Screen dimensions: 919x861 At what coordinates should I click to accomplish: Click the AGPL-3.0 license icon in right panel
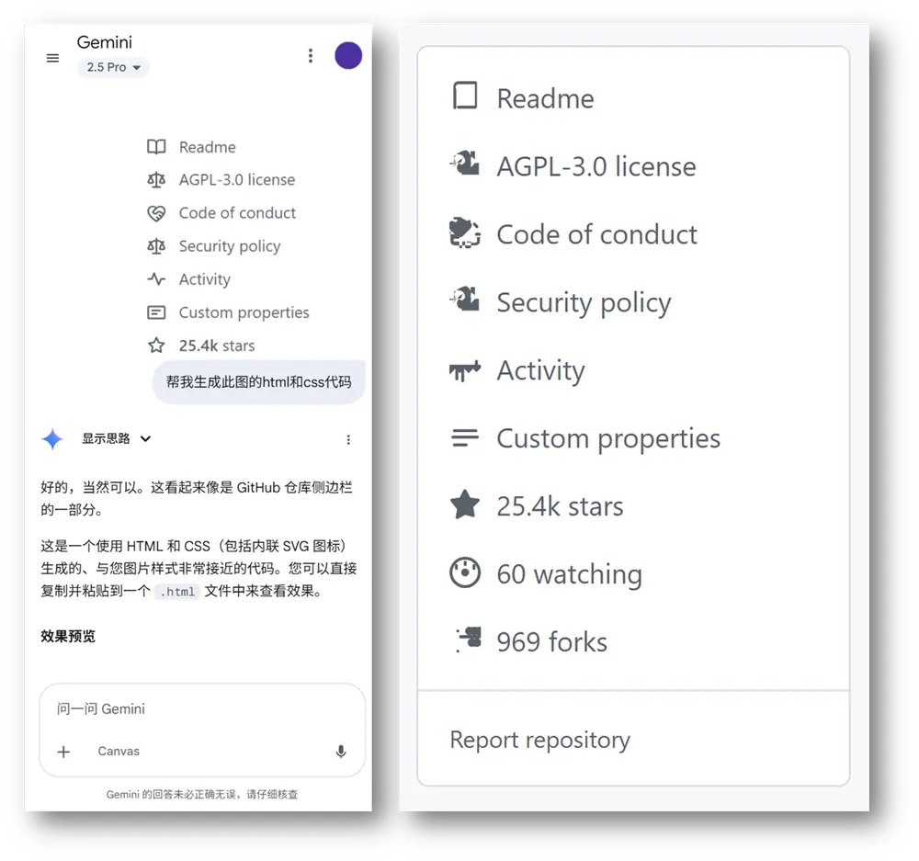(465, 164)
